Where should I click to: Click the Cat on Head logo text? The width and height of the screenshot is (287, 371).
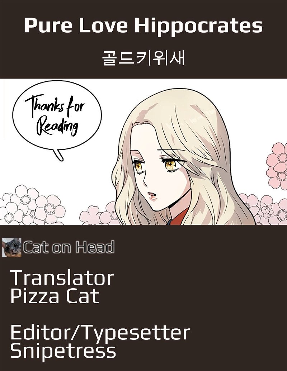coord(69,247)
